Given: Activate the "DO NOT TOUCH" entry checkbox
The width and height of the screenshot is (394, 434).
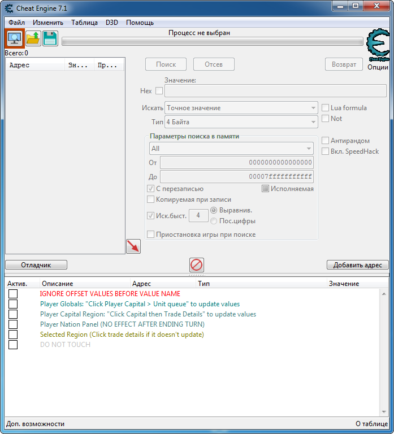Looking at the screenshot, I should pyautogui.click(x=13, y=345).
